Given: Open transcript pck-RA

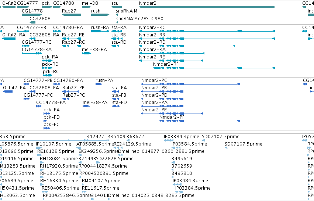Looking at the screenshot, I should pyautogui.click(x=50, y=57).
